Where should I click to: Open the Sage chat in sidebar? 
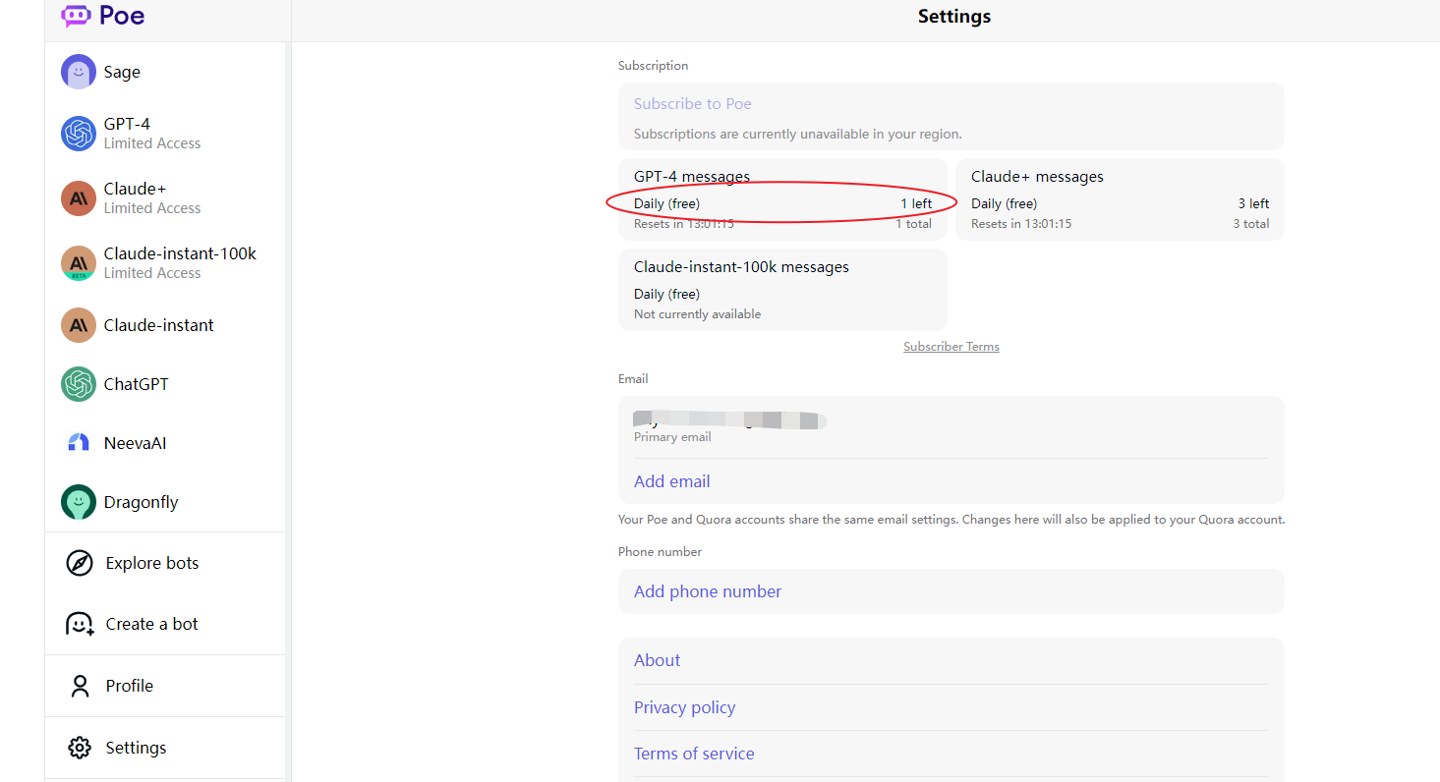122,72
